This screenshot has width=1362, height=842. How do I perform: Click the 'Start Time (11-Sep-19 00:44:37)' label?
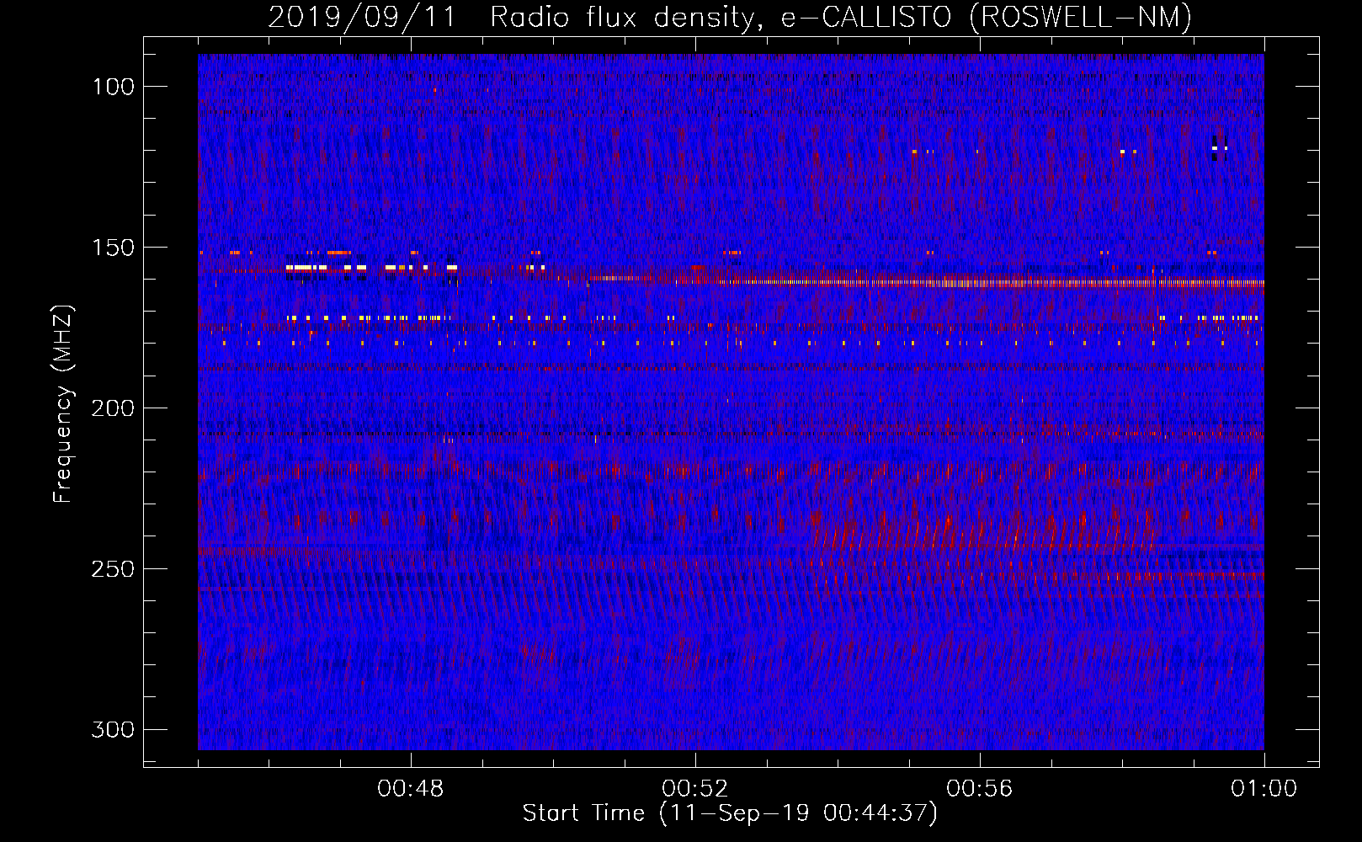(730, 813)
